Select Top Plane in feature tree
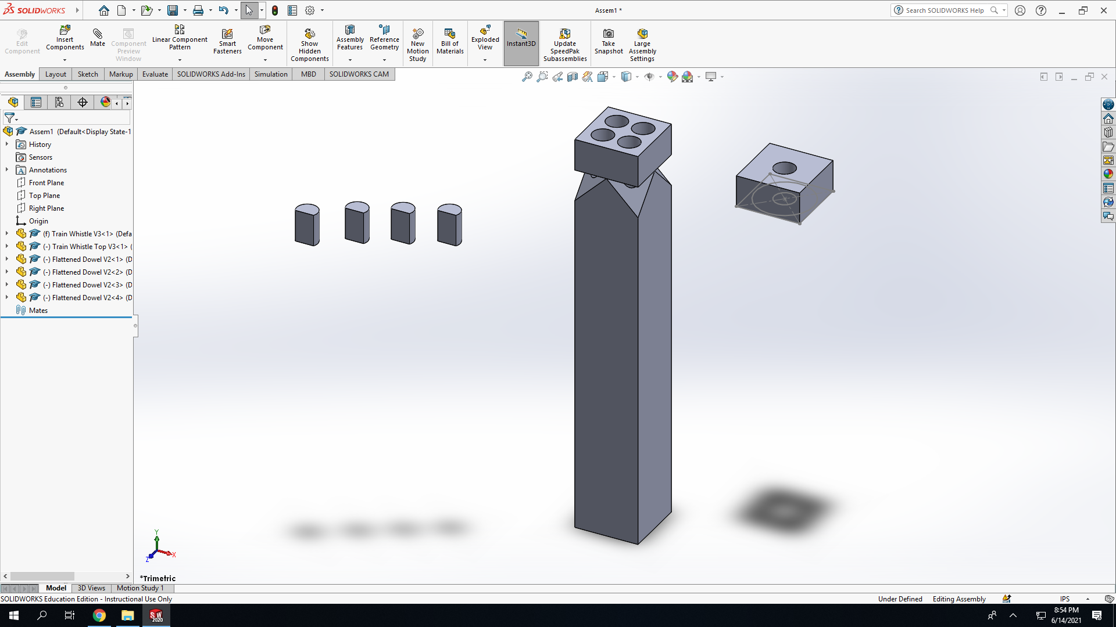Viewport: 1116px width, 627px height. pyautogui.click(x=44, y=196)
